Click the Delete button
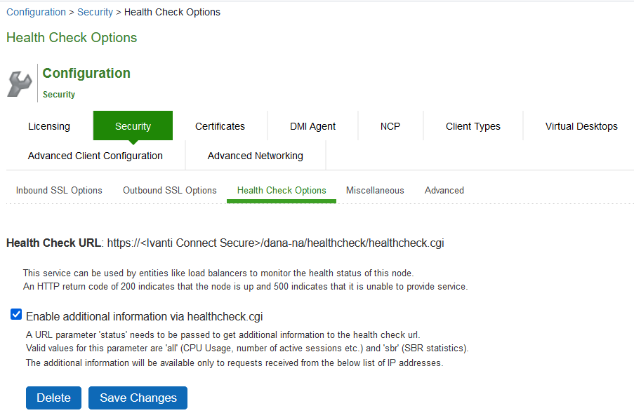This screenshot has height=413, width=634. 53,398
